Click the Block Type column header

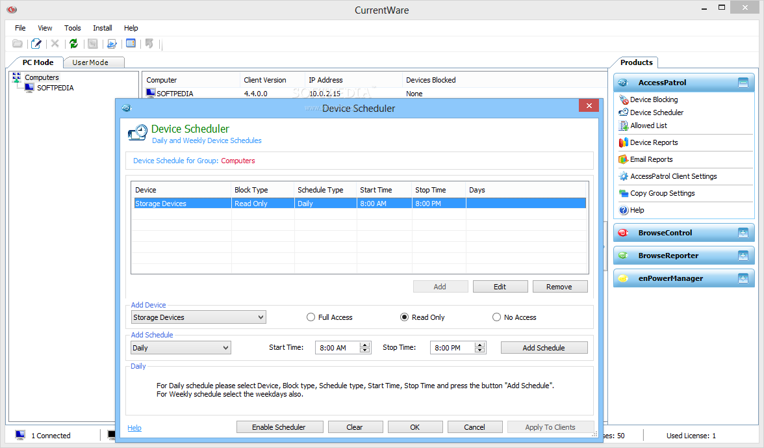pos(262,190)
